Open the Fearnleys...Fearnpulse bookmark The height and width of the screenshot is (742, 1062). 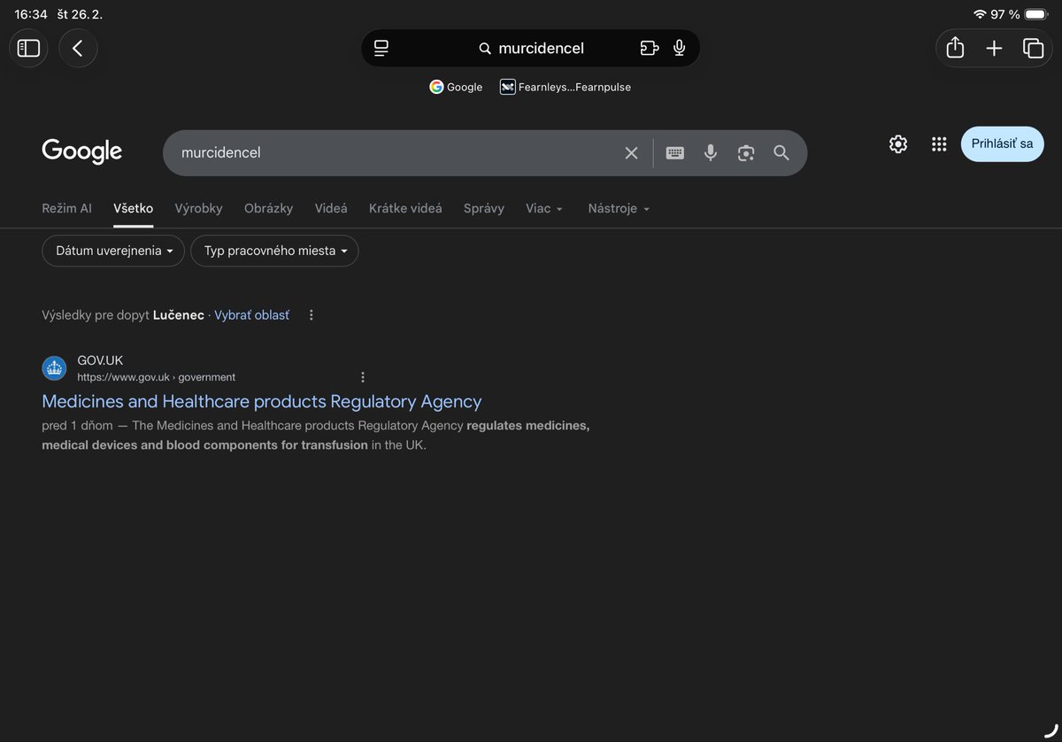(x=566, y=87)
